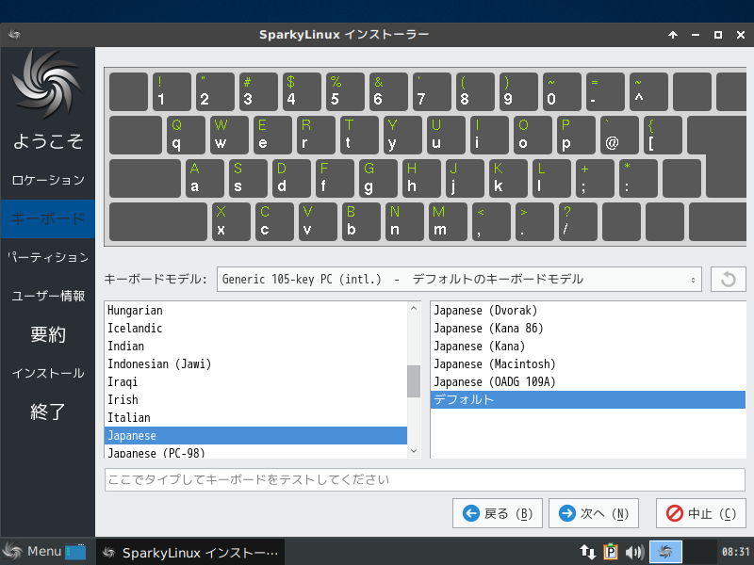The height and width of the screenshot is (565, 754).
Task: Open the network connections tray icon
Action: (587, 552)
